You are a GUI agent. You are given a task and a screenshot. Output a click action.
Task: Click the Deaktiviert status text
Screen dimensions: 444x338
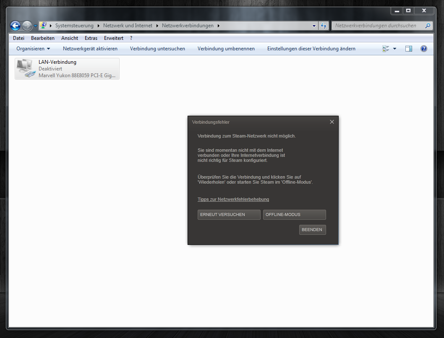coord(50,69)
